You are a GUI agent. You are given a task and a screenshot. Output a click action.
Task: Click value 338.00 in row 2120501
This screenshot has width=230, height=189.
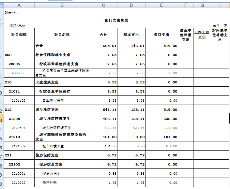[x=161, y=128]
